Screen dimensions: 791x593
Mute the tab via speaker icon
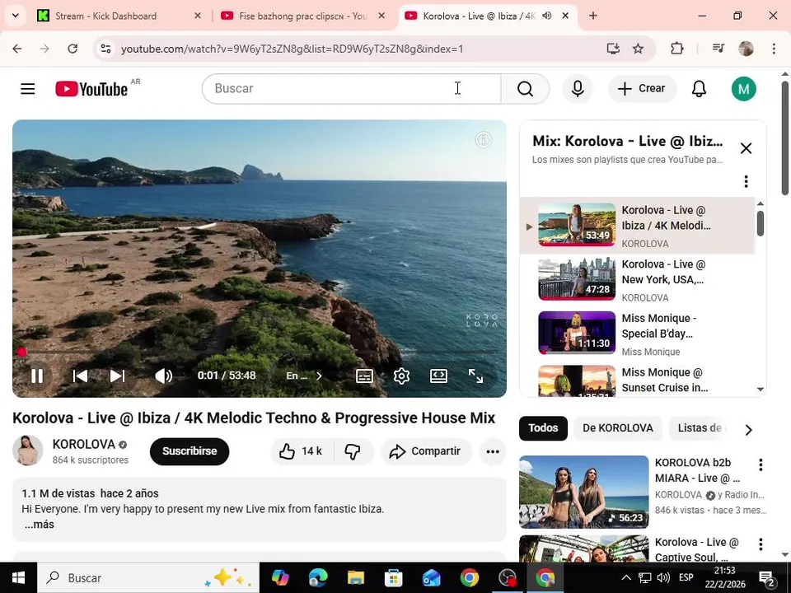point(547,16)
